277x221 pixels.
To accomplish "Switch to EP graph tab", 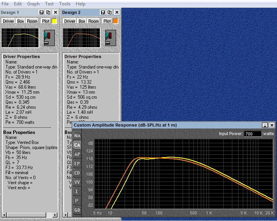I will 77,164.
